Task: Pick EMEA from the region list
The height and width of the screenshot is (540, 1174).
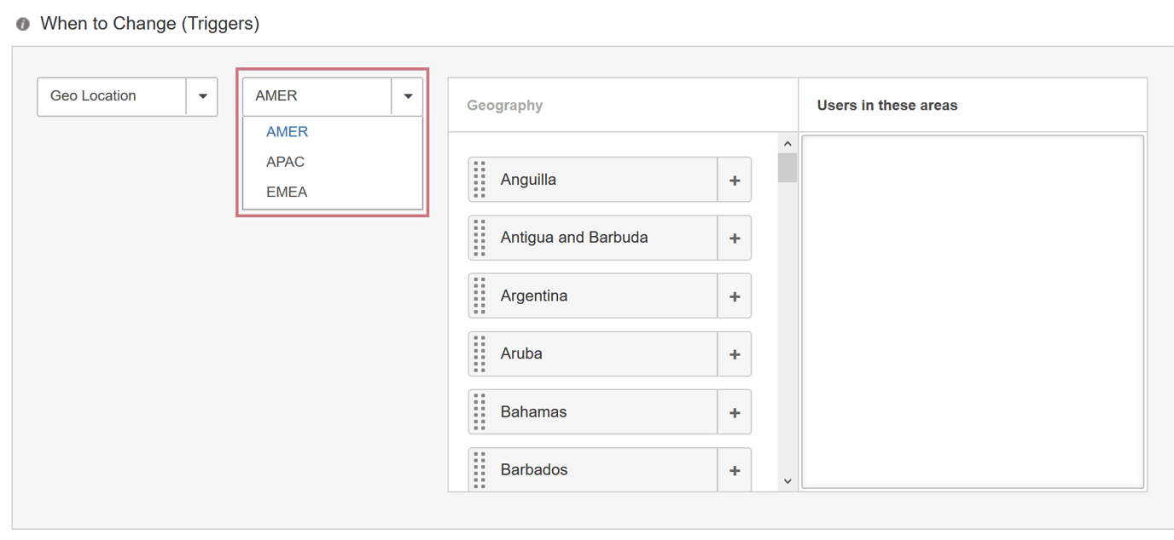Action: point(287,192)
